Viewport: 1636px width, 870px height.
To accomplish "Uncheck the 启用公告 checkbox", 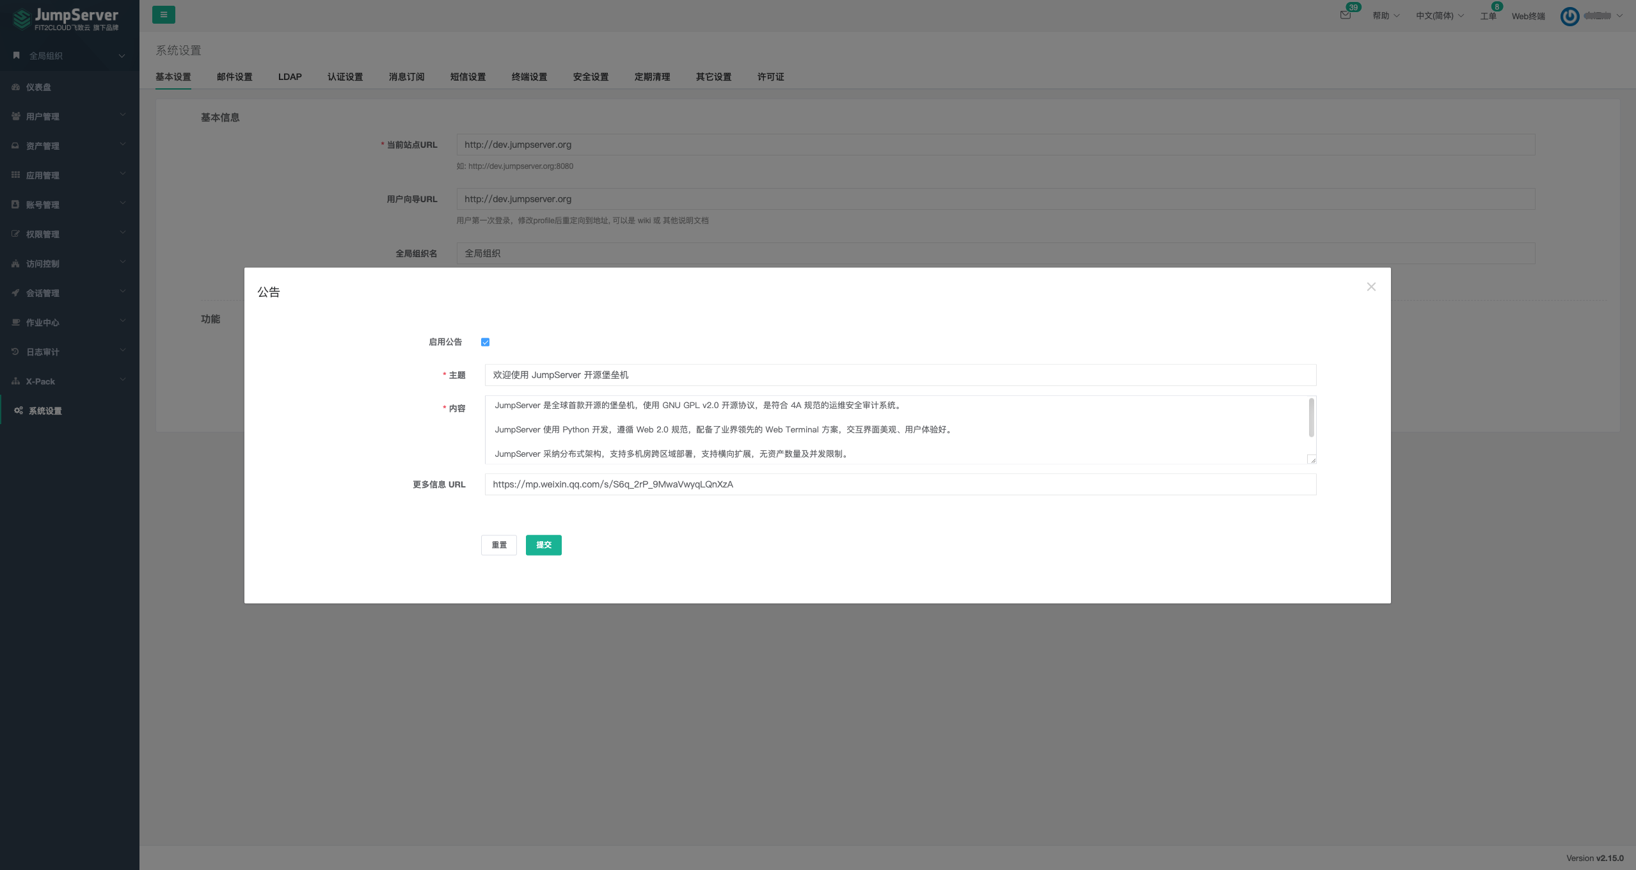I will point(485,342).
